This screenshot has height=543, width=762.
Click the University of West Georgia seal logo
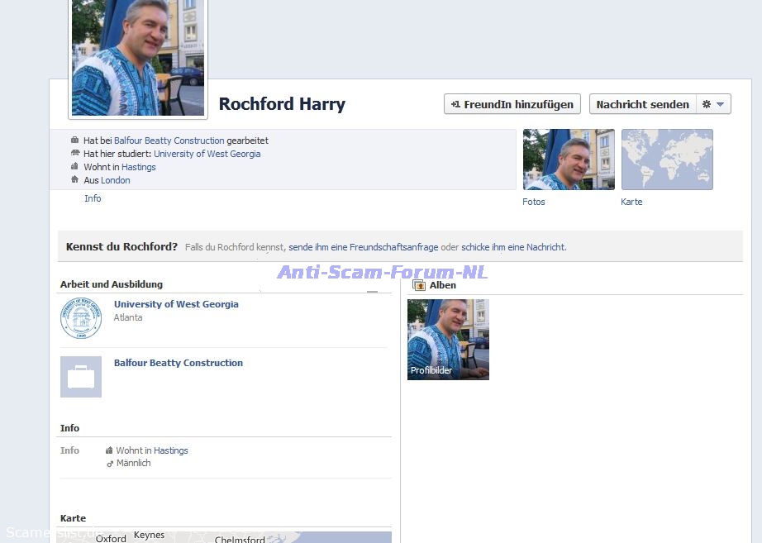[81, 318]
